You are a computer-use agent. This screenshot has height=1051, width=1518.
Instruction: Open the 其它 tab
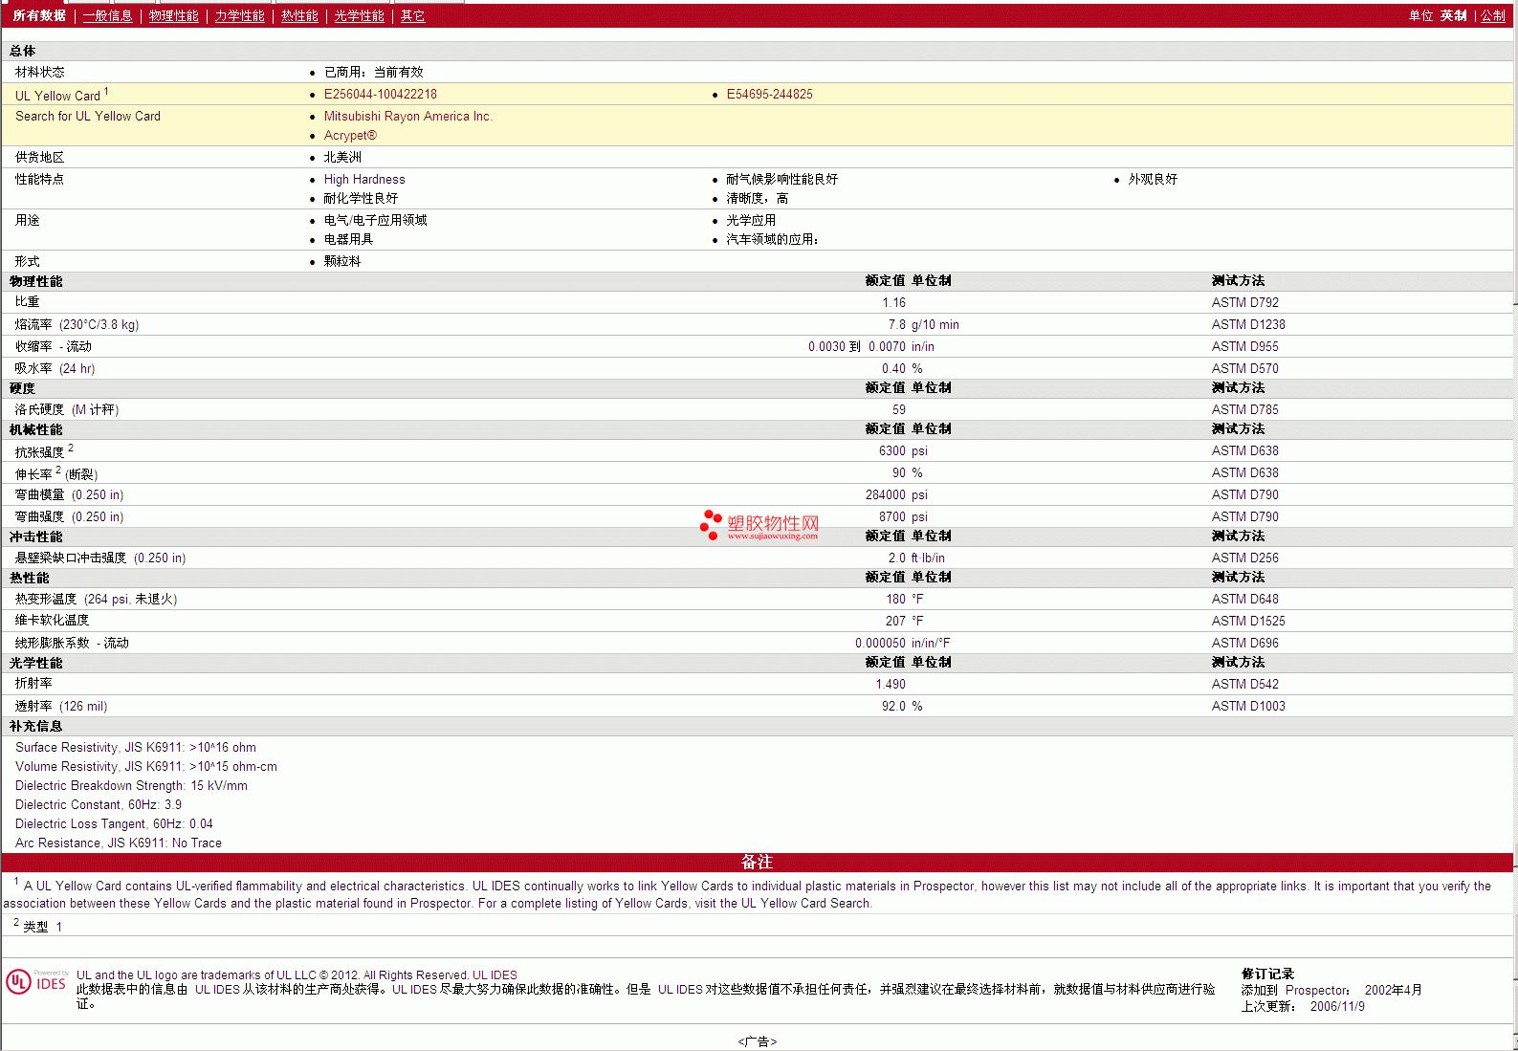point(413,16)
